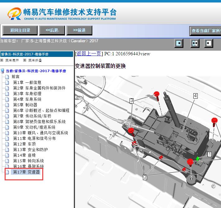221x208 pixels.
Task: Click callout number 4 in the diagram
Action: click(195, 96)
